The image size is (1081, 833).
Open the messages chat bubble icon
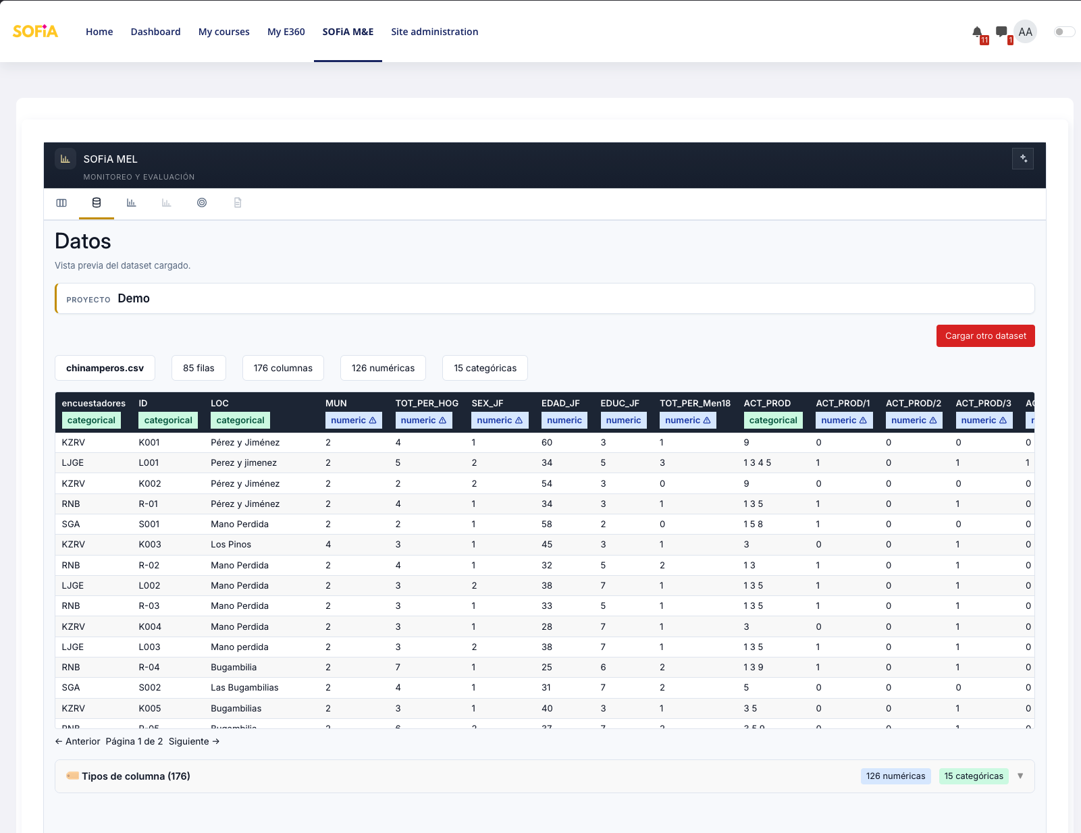point(1001,32)
